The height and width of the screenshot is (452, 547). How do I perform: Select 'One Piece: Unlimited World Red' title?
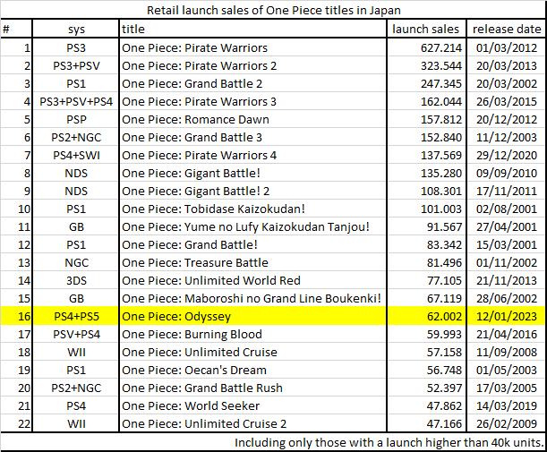(211, 281)
